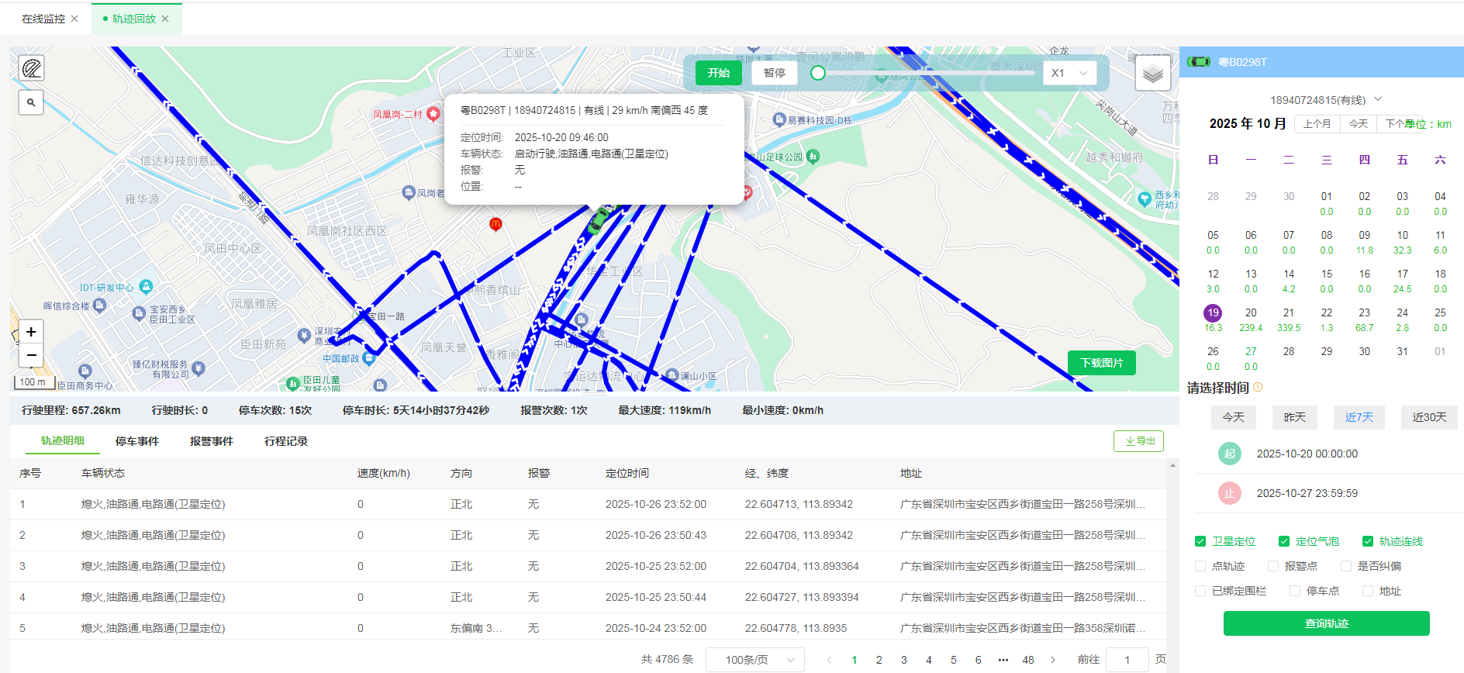Viewport: 1464px width, 673px height.
Task: Open the map layers switcher icon
Action: pos(1152,74)
